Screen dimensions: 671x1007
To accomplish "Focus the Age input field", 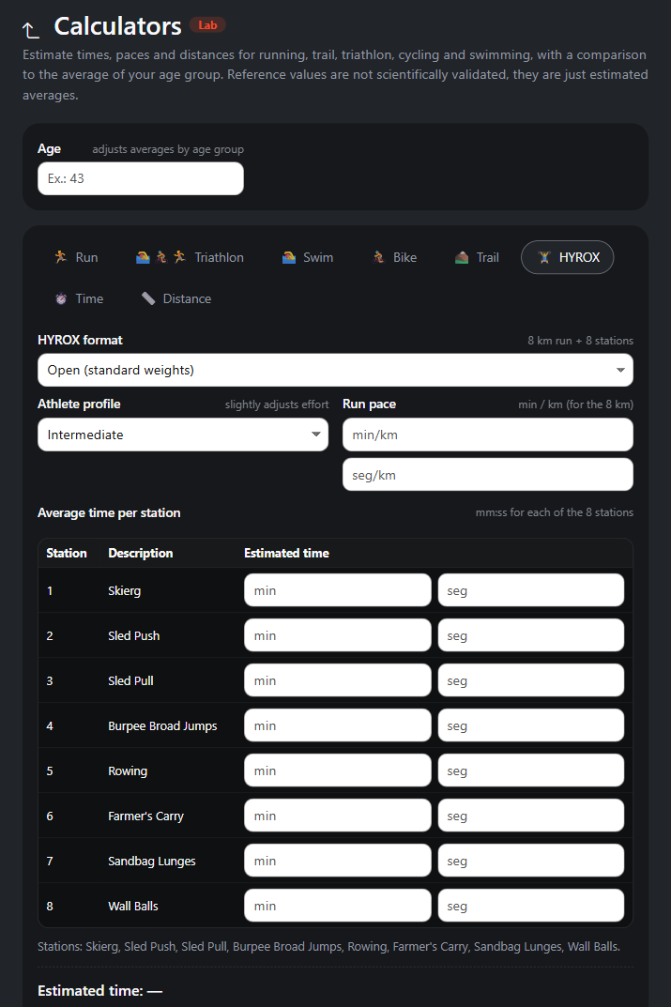I will pos(141,178).
